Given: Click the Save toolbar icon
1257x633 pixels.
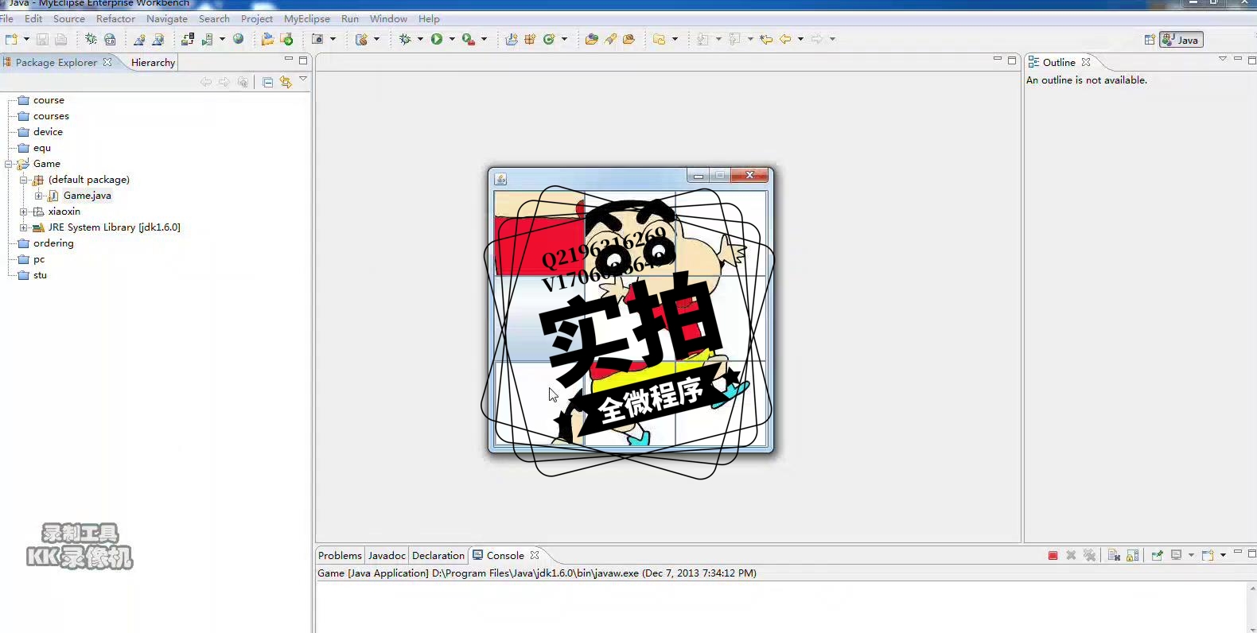Looking at the screenshot, I should point(42,39).
